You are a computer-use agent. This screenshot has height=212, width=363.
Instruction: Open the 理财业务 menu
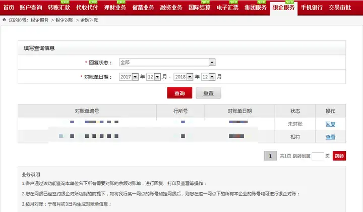tap(115, 8)
